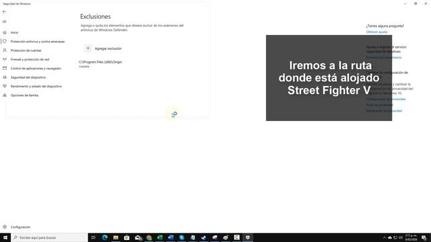
Task: Select Windows Security shield in taskbar
Action: click(248, 237)
